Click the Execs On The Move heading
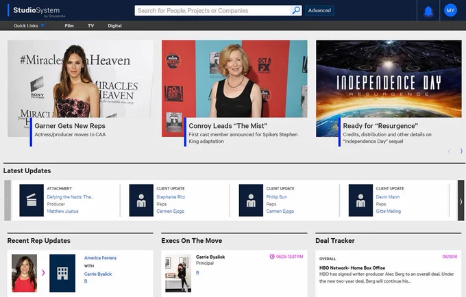Viewport: 466px width, 297px height. (192, 241)
